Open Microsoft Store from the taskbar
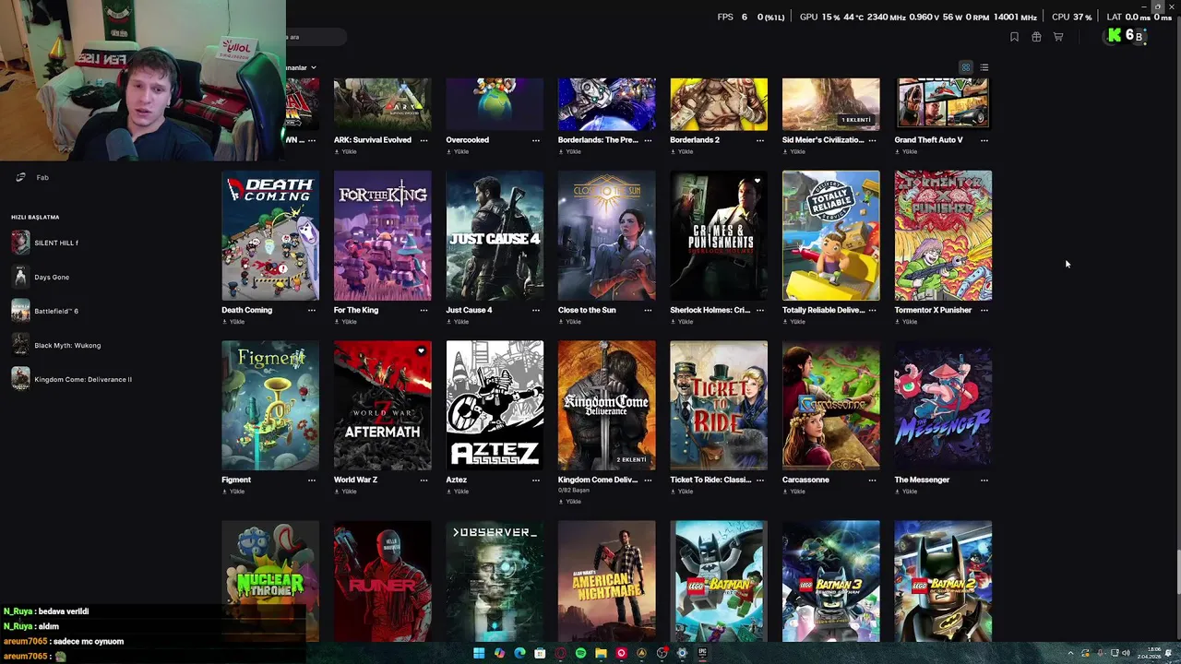Image resolution: width=1181 pixels, height=664 pixels. (x=540, y=653)
